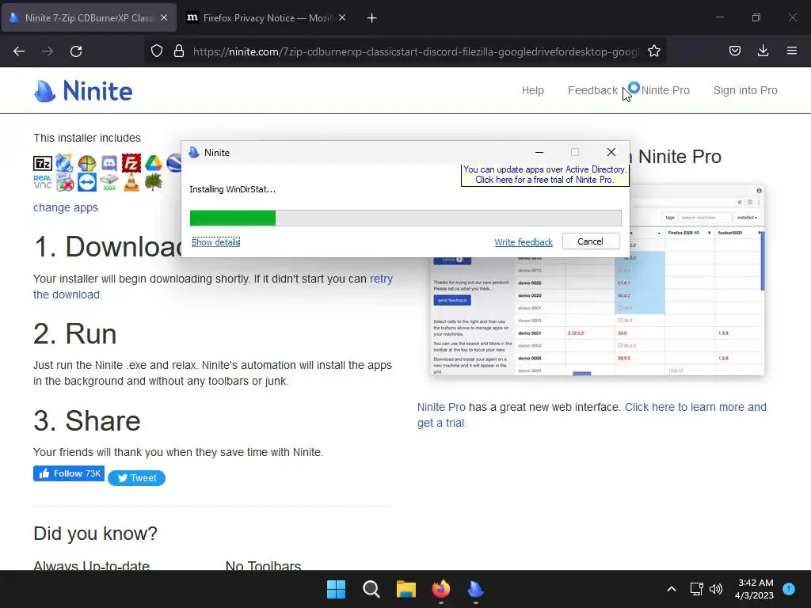Click the 7-Zip app icon
Screen dimensions: 811x608
click(43, 163)
